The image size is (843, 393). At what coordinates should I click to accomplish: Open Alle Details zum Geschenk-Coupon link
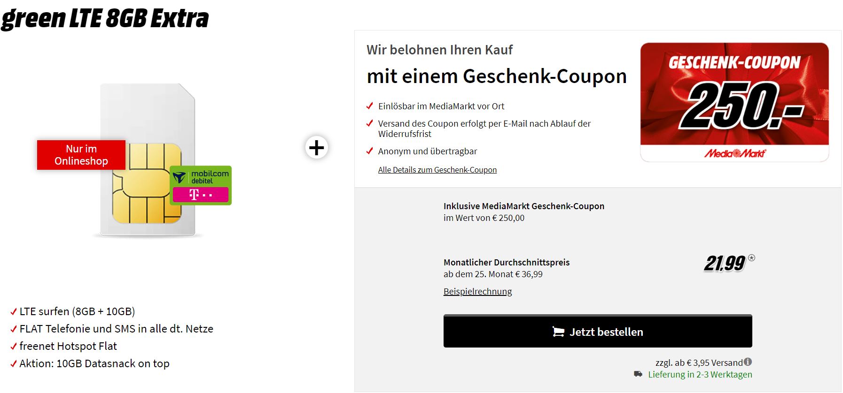coord(437,170)
